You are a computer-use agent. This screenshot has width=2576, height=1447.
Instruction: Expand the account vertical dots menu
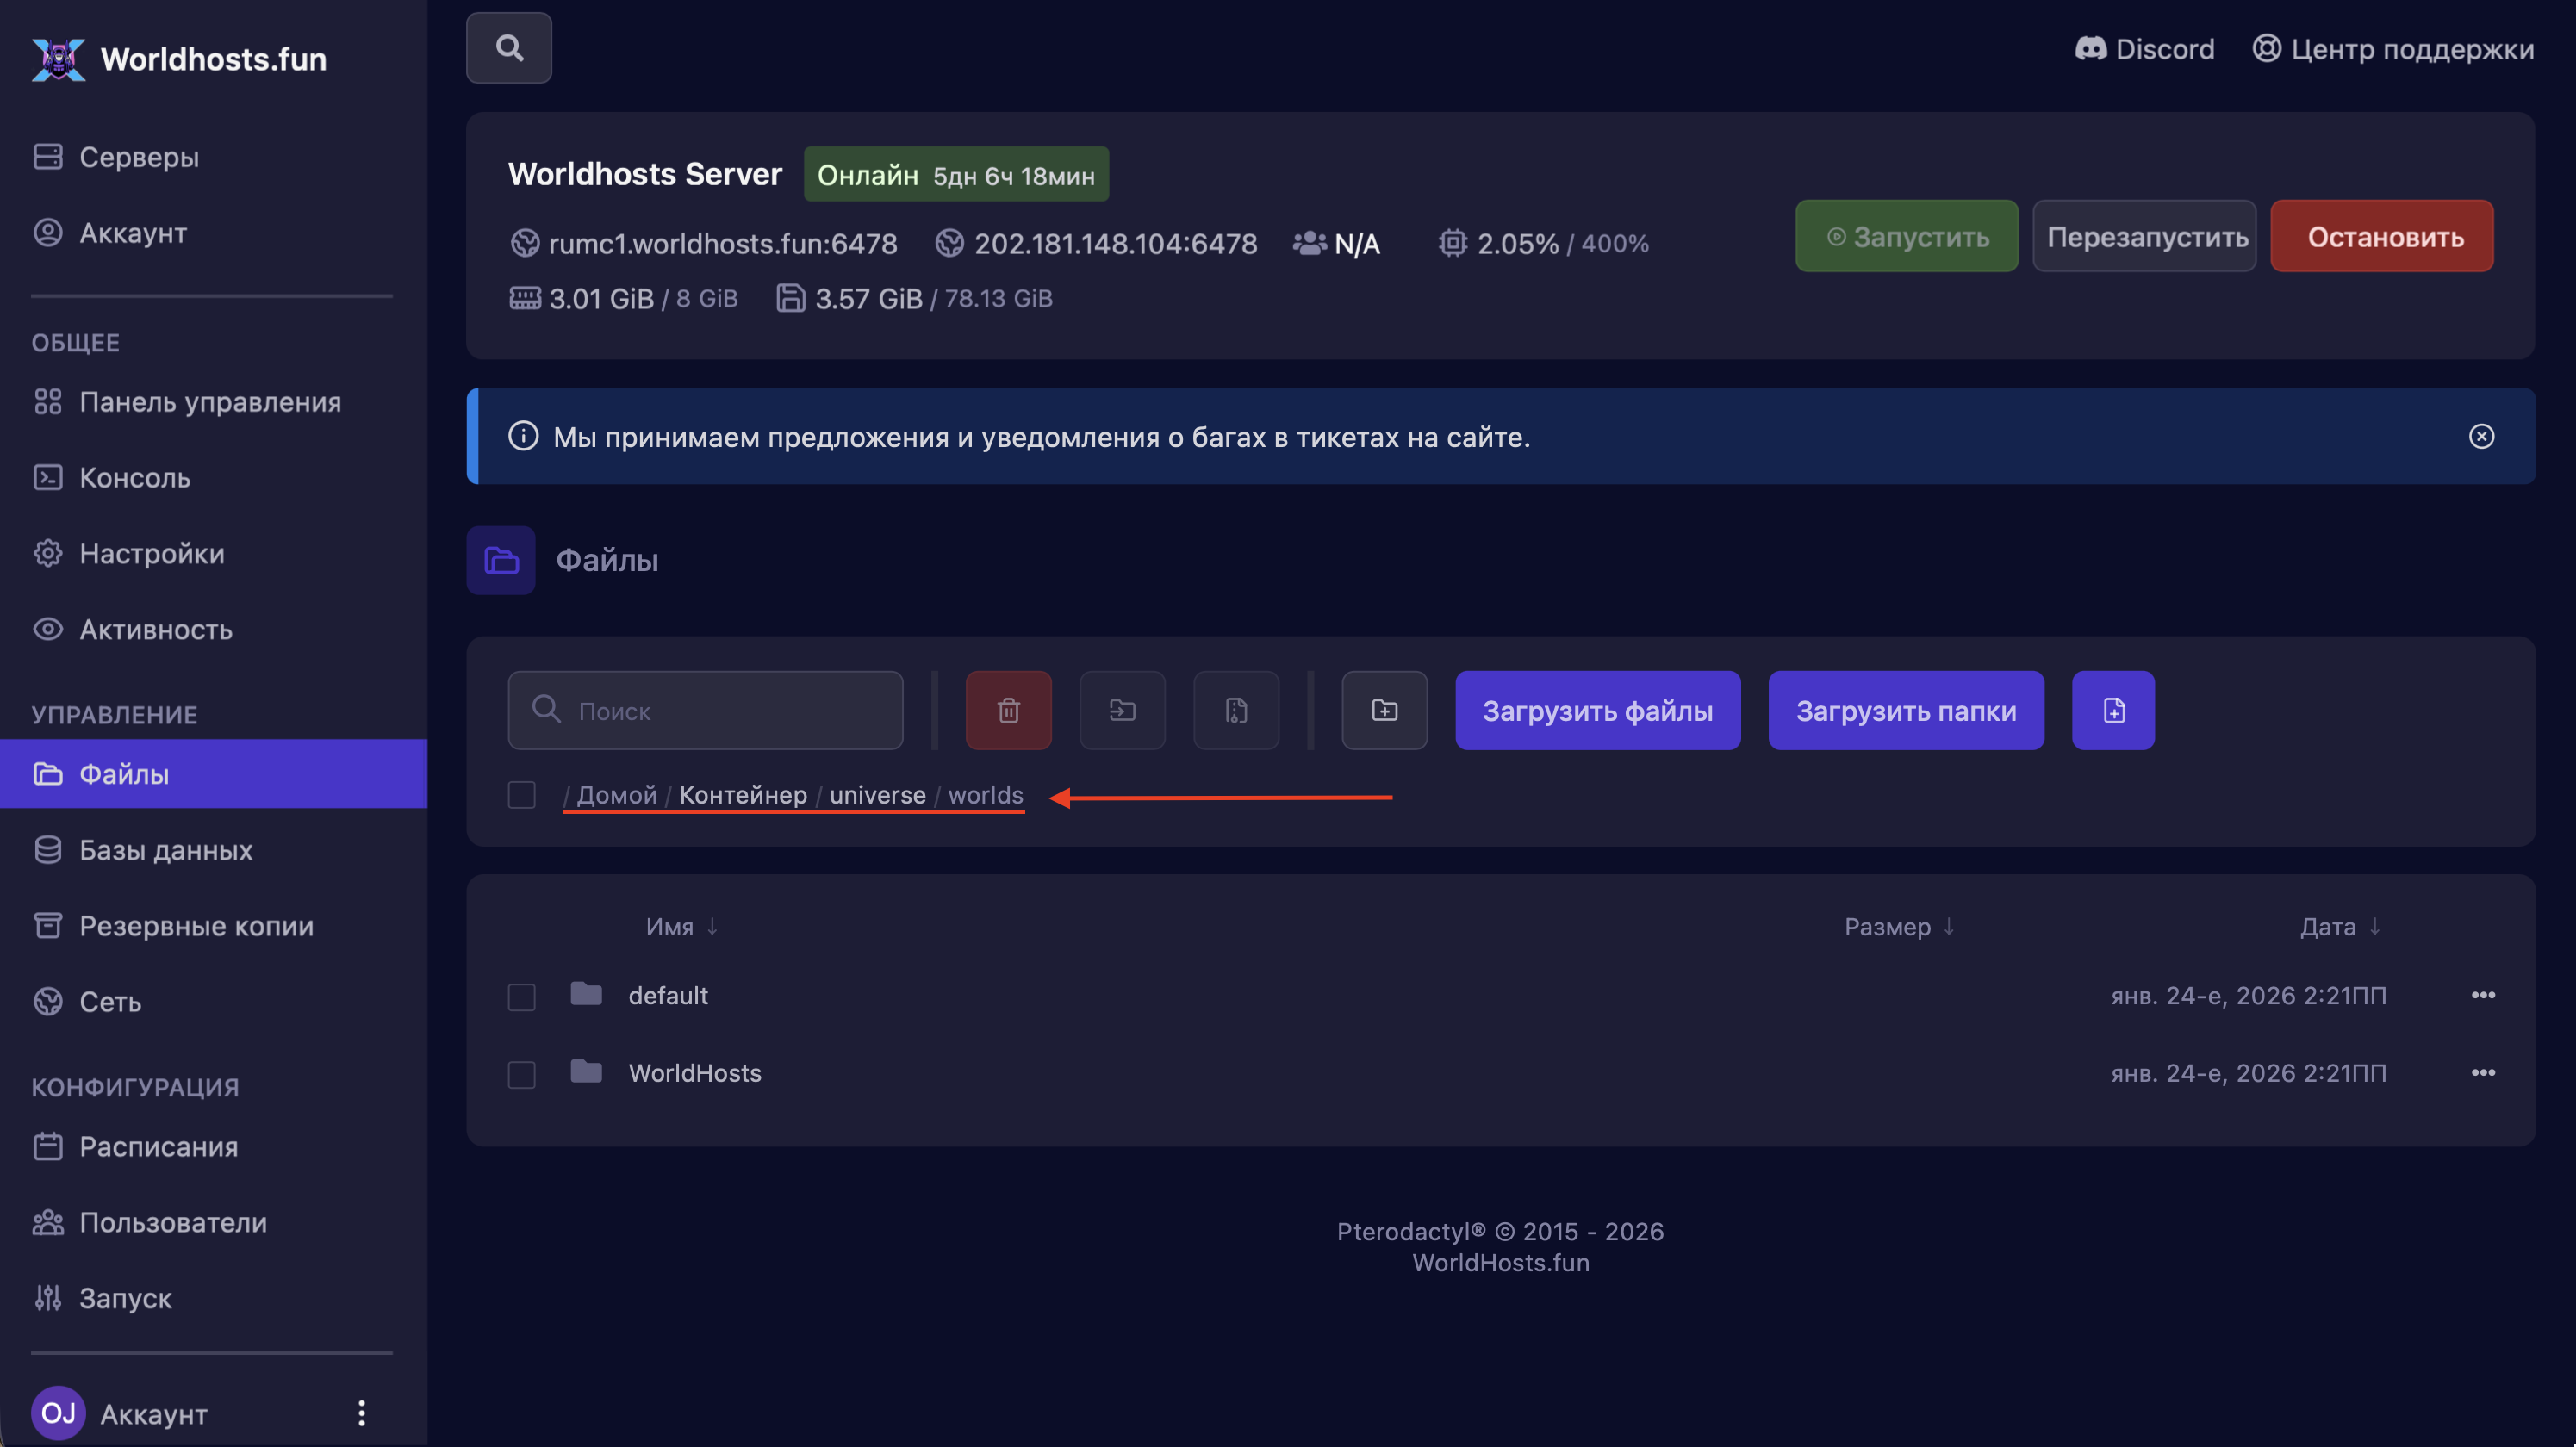(x=361, y=1413)
